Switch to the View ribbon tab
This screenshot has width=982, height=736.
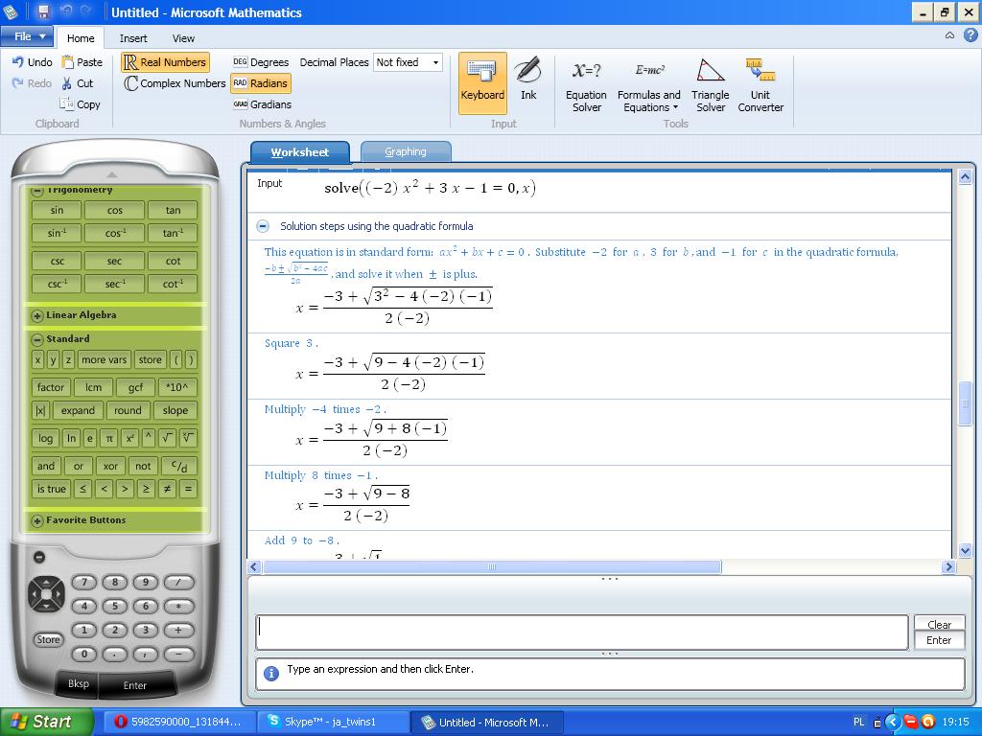183,38
